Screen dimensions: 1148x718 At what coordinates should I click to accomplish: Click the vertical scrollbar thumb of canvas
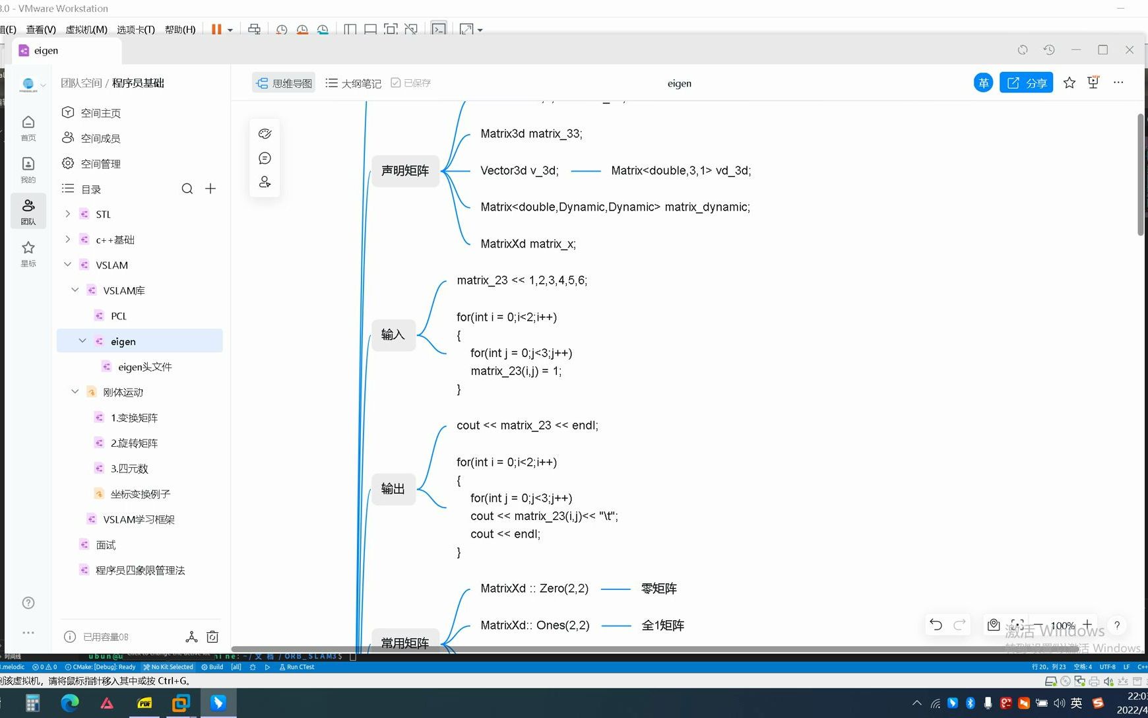[x=1140, y=174]
